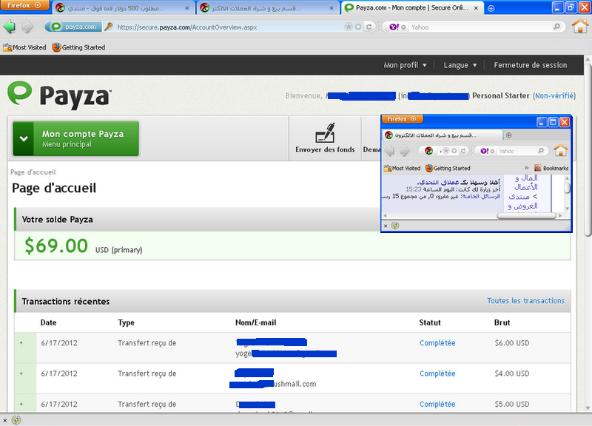Click the main window forward arrow
Screen dimensions: 592x426
point(27,27)
